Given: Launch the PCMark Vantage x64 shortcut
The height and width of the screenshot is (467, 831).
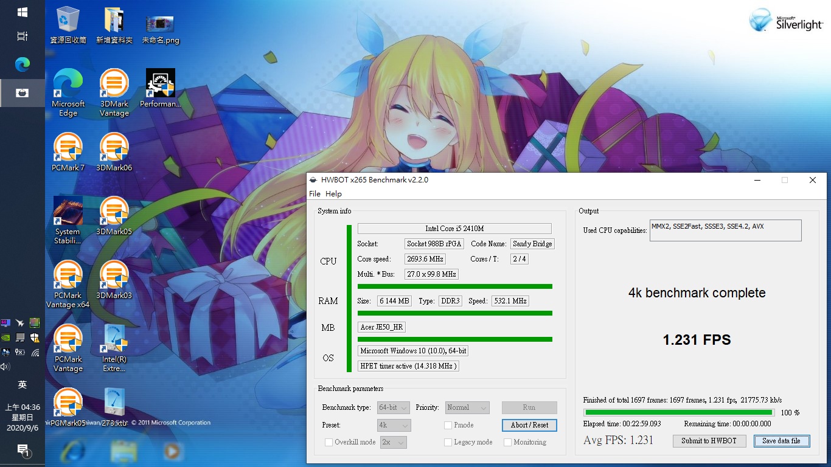Looking at the screenshot, I should tap(68, 285).
